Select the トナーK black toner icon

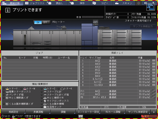[x=62, y=89]
